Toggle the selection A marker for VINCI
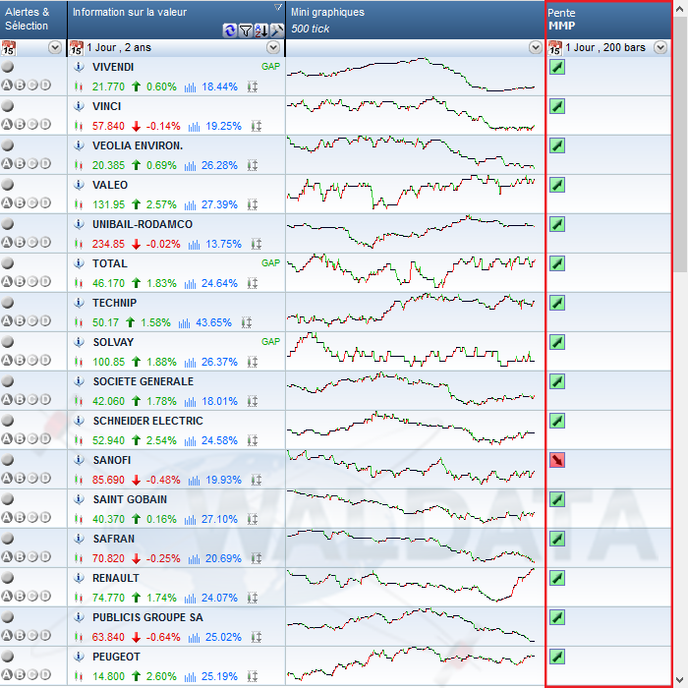The height and width of the screenshot is (688, 688). pyautogui.click(x=7, y=124)
